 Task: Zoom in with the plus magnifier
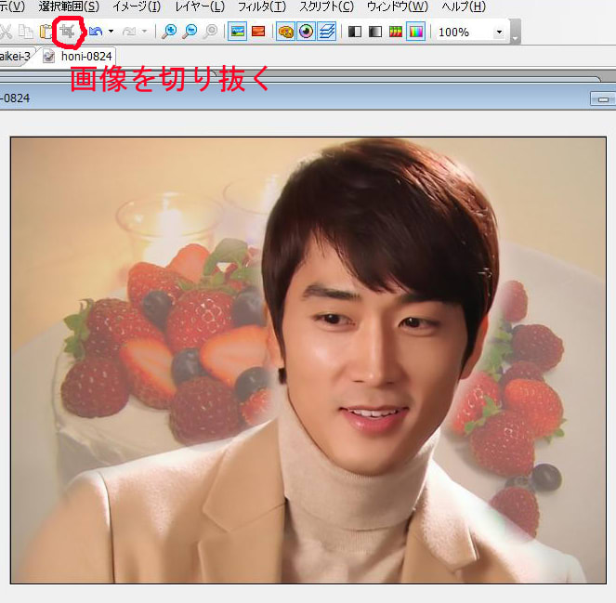tap(169, 32)
